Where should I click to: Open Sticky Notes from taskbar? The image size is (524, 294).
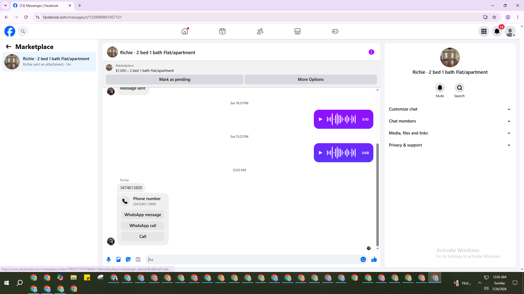tap(87, 278)
